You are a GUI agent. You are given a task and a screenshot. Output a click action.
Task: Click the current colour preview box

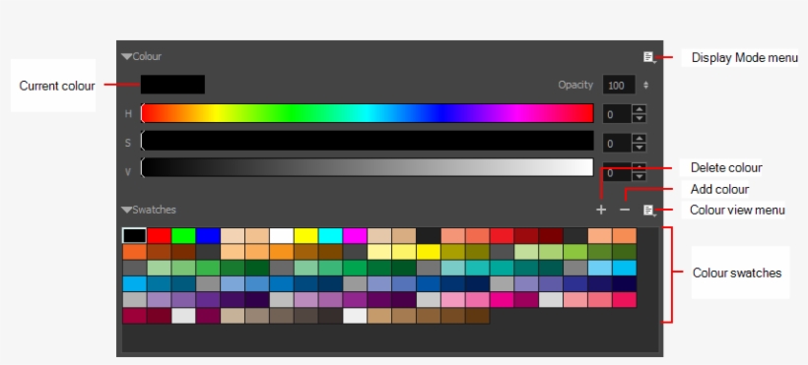(x=172, y=85)
